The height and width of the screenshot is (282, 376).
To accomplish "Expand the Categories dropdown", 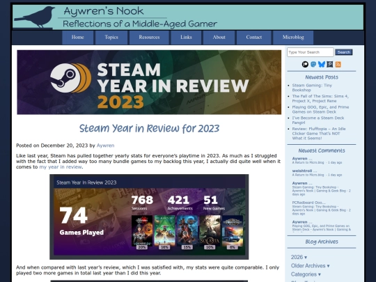I will [306, 274].
